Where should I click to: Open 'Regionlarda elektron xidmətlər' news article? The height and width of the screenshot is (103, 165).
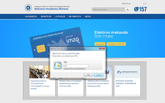coord(40,85)
